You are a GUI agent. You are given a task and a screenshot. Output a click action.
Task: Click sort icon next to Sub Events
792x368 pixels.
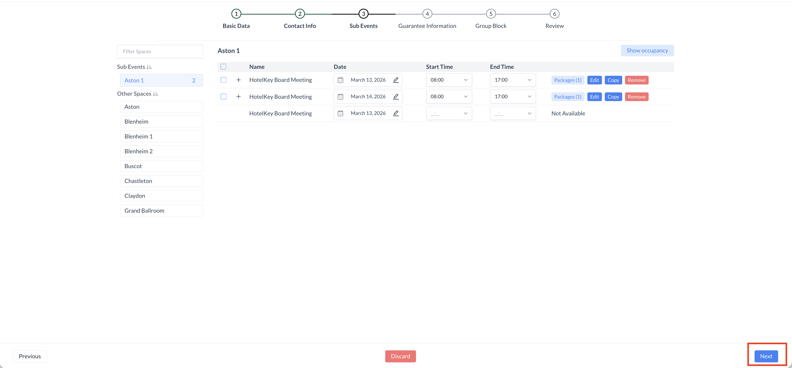pyautogui.click(x=149, y=67)
